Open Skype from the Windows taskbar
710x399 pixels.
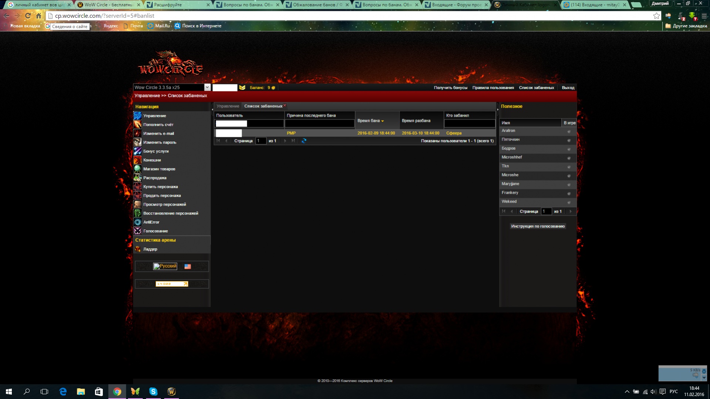tap(153, 392)
